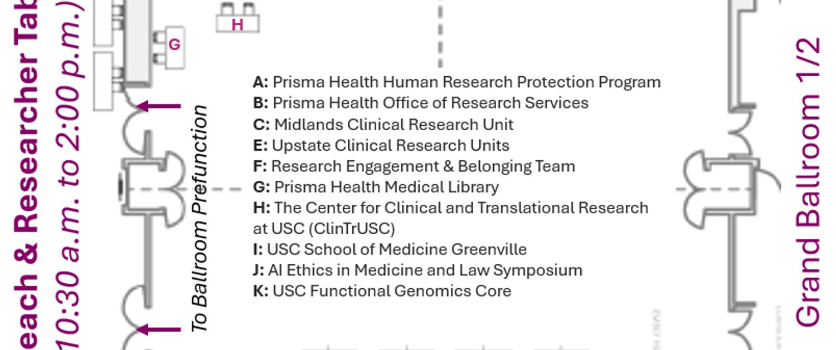Select legend entry E: Upstate Clinical Research Units
This screenshot has width=836, height=350.
tap(381, 145)
